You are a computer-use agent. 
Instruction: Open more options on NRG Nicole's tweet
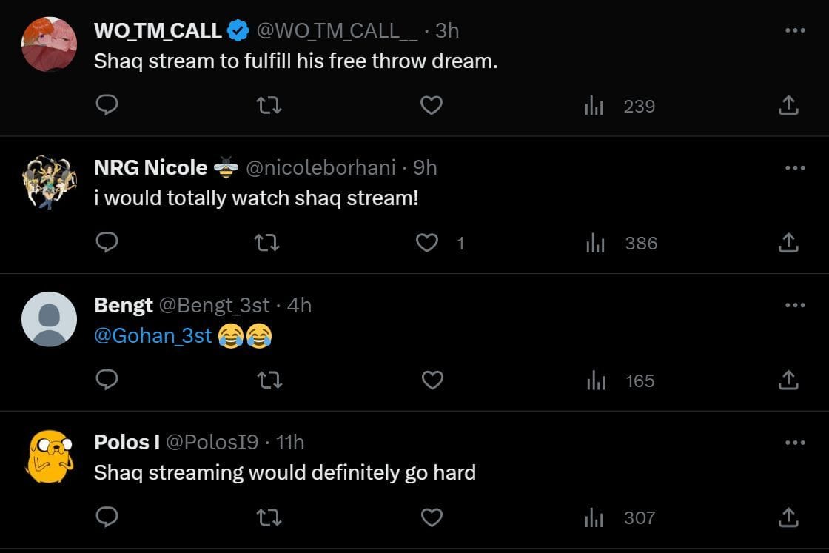point(794,168)
